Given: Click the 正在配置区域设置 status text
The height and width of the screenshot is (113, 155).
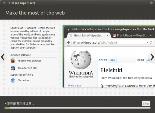Looking at the screenshot, I should (x=21, y=104).
